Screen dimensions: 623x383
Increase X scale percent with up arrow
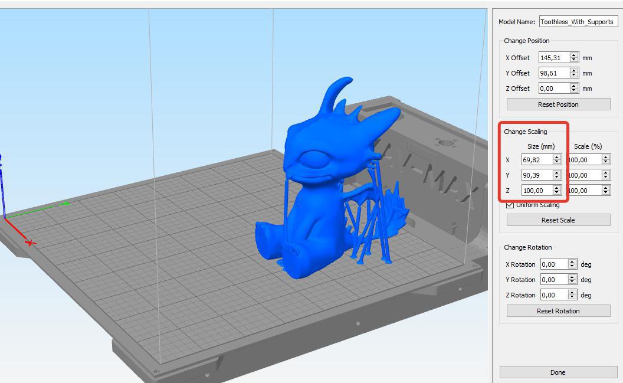(606, 158)
